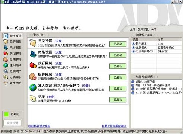The width and height of the screenshot is (183, 134).
Task: Select the 更多保护 sidebar icon
Action: (x=6, y=71)
